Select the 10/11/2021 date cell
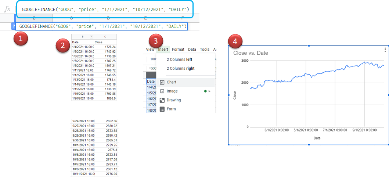 [x=83, y=174]
